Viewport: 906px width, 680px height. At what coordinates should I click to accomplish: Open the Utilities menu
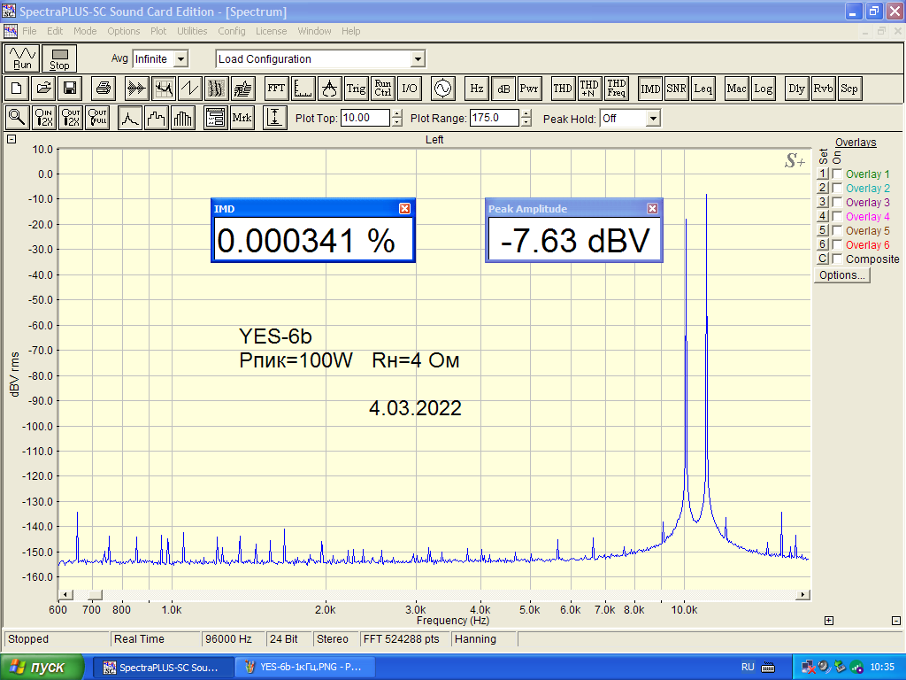click(x=192, y=31)
